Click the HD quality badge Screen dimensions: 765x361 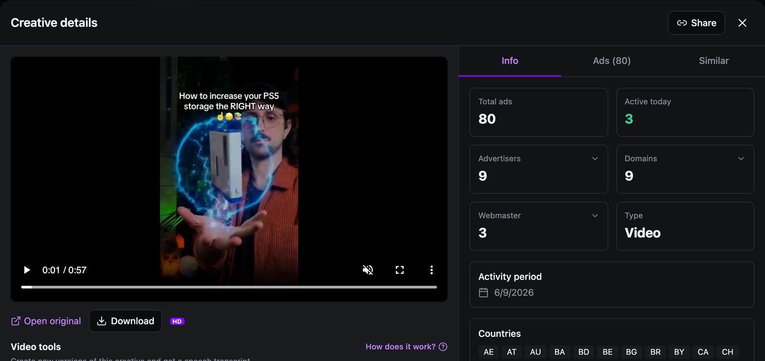[x=177, y=322]
